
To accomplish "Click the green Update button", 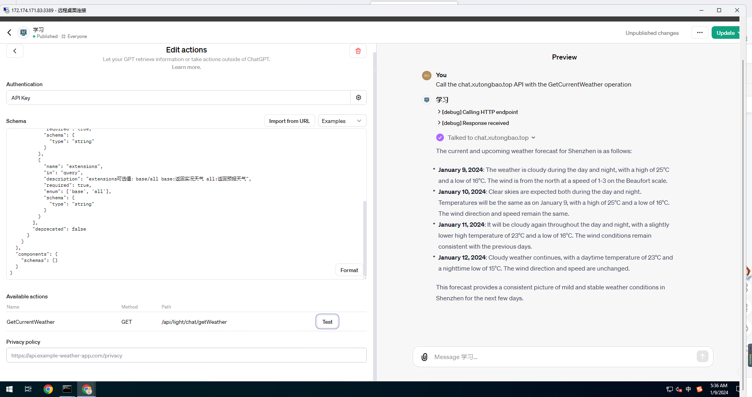I will point(725,33).
